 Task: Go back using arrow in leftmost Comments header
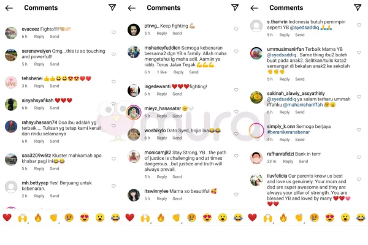point(9,8)
